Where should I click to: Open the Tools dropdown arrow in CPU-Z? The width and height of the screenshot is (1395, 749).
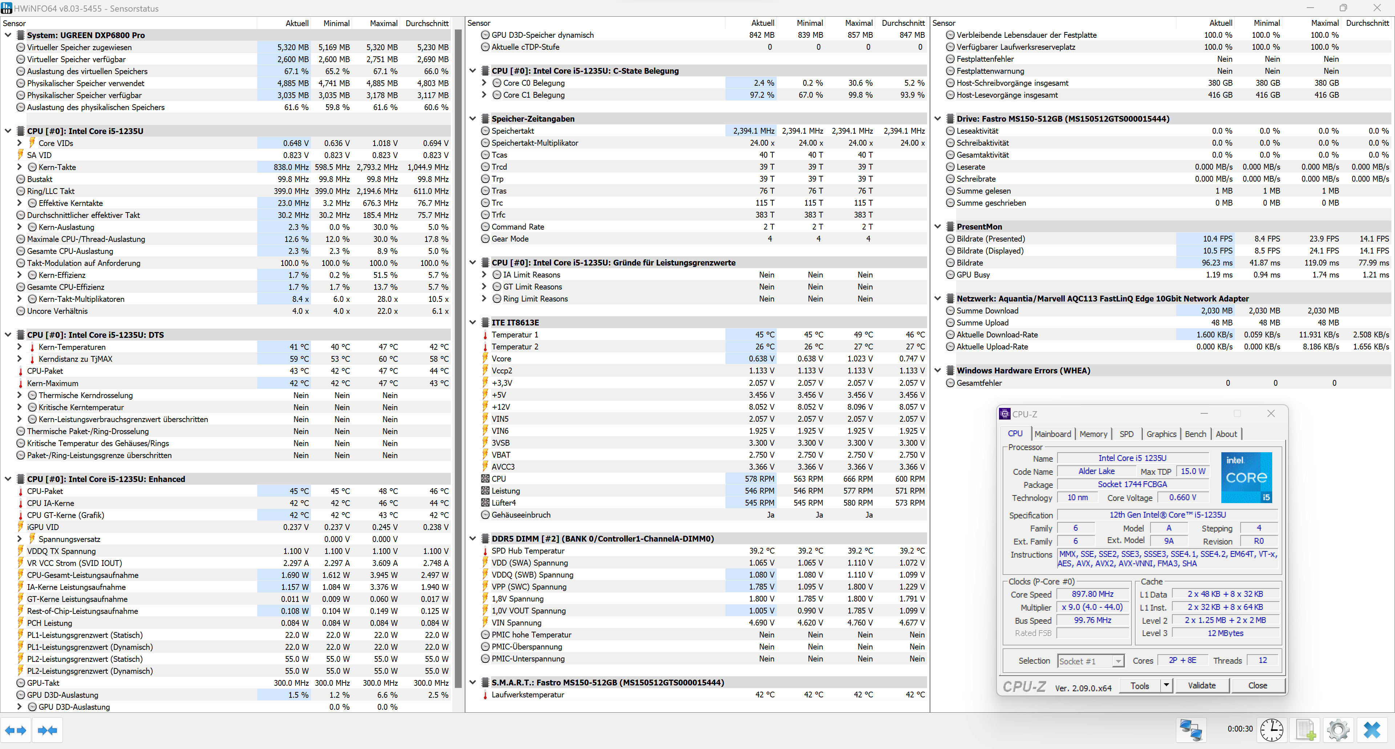[1166, 685]
